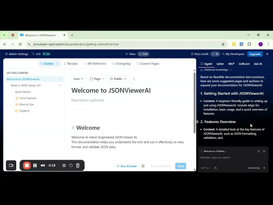Reload the page
273x205 pixels.
click(x=20, y=44)
